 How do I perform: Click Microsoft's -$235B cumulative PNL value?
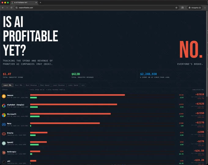[200, 113]
